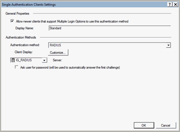This screenshot has width=180, height=132.
Task: Click the Server label
Action: [57, 60]
